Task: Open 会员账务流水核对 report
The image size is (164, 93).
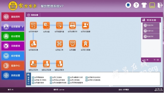Action: (93, 78)
